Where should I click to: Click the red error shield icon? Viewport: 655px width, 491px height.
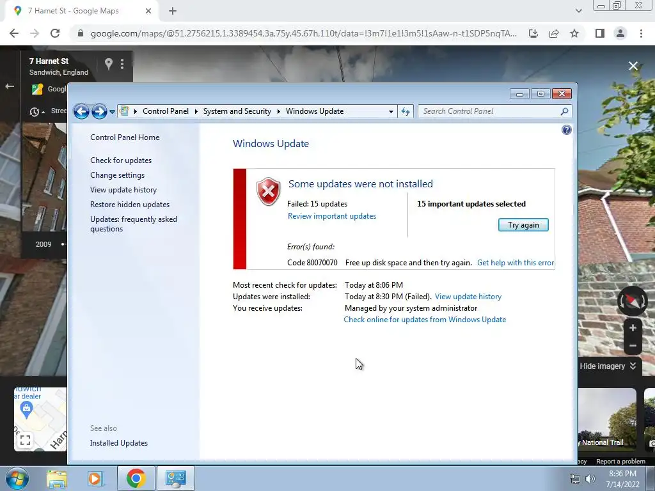(268, 191)
